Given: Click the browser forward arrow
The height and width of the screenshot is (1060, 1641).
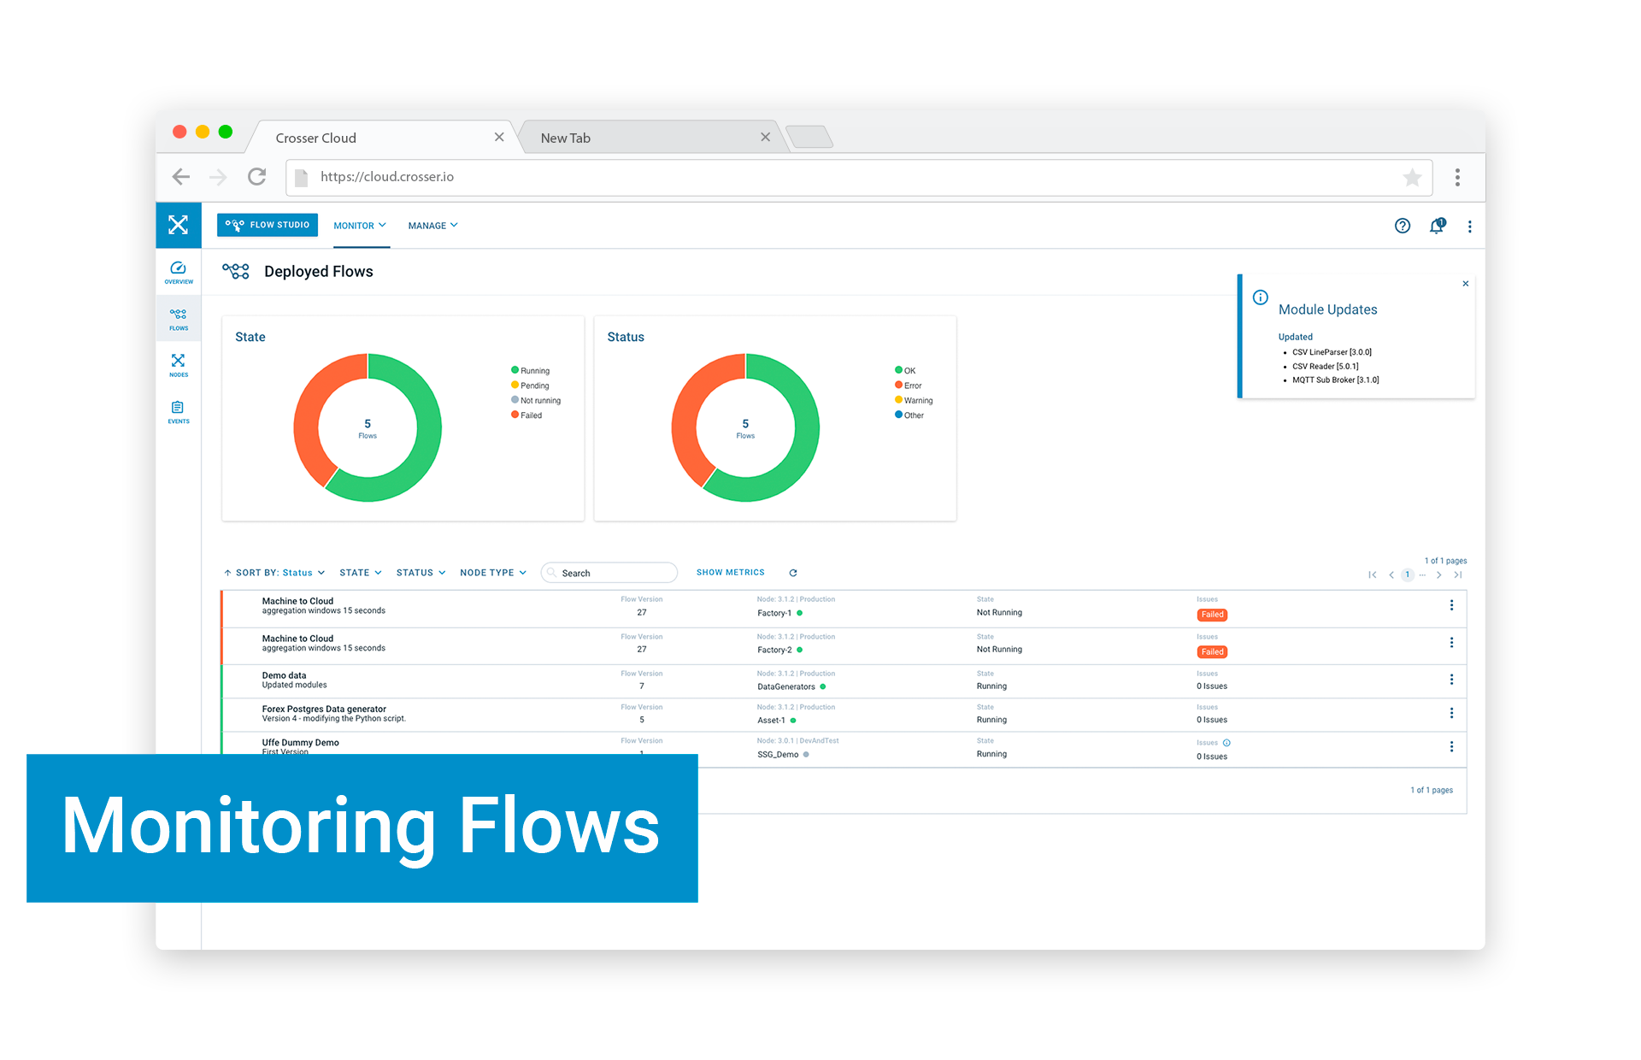Looking at the screenshot, I should click(219, 177).
